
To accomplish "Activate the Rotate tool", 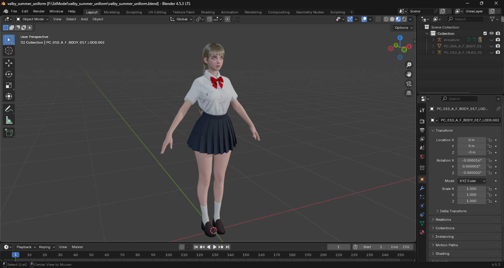I will (x=9, y=74).
